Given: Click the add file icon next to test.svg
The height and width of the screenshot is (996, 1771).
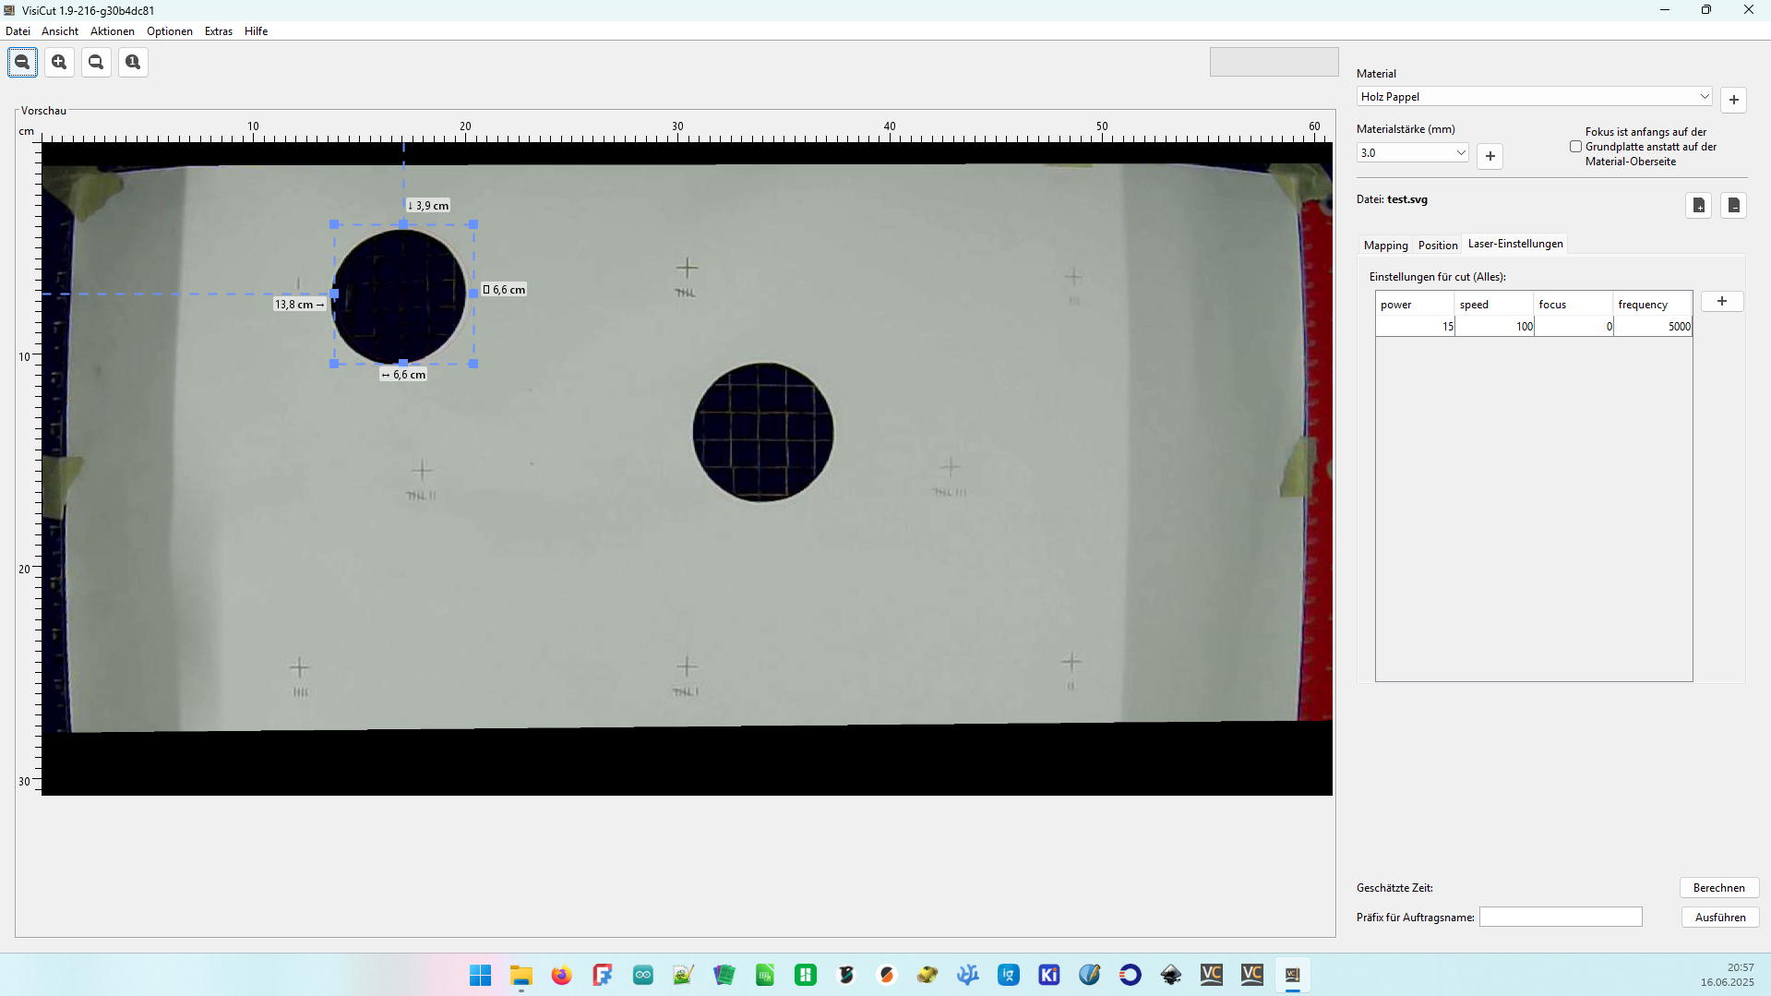Looking at the screenshot, I should tap(1698, 205).
